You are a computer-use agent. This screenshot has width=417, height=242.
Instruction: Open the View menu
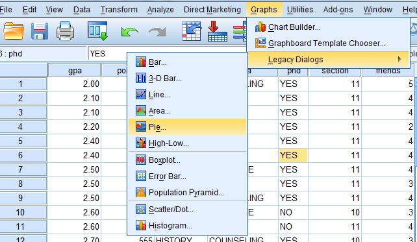click(x=55, y=10)
